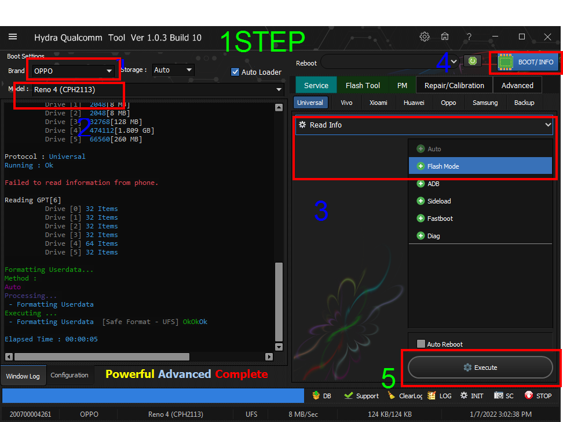Select the Xioami sub-tab

coord(378,103)
